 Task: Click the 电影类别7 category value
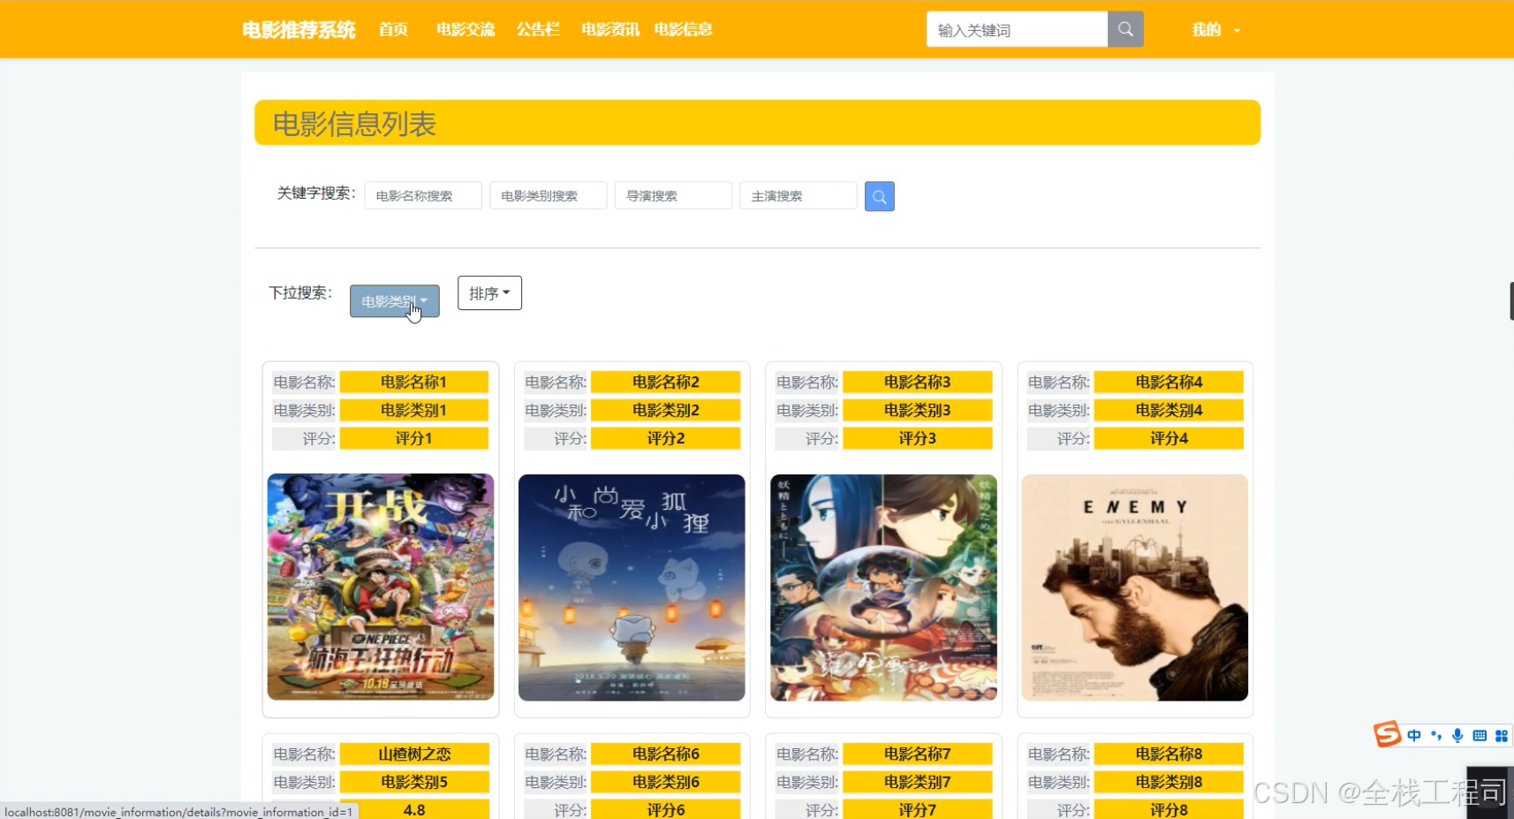tap(918, 782)
